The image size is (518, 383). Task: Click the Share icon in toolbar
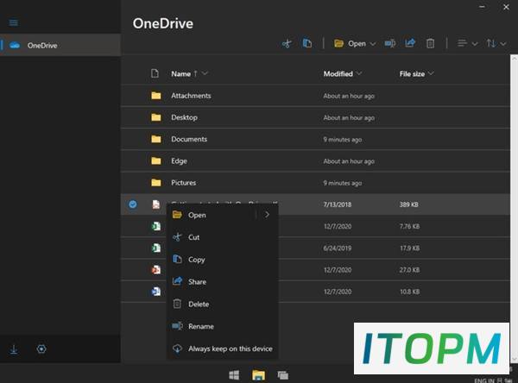click(410, 43)
